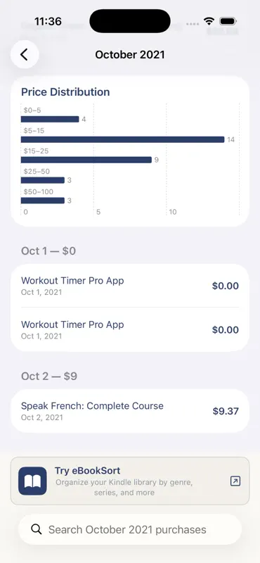Select the $5–15 bar in price chart
This screenshot has height=563, width=260.
pos(122,139)
